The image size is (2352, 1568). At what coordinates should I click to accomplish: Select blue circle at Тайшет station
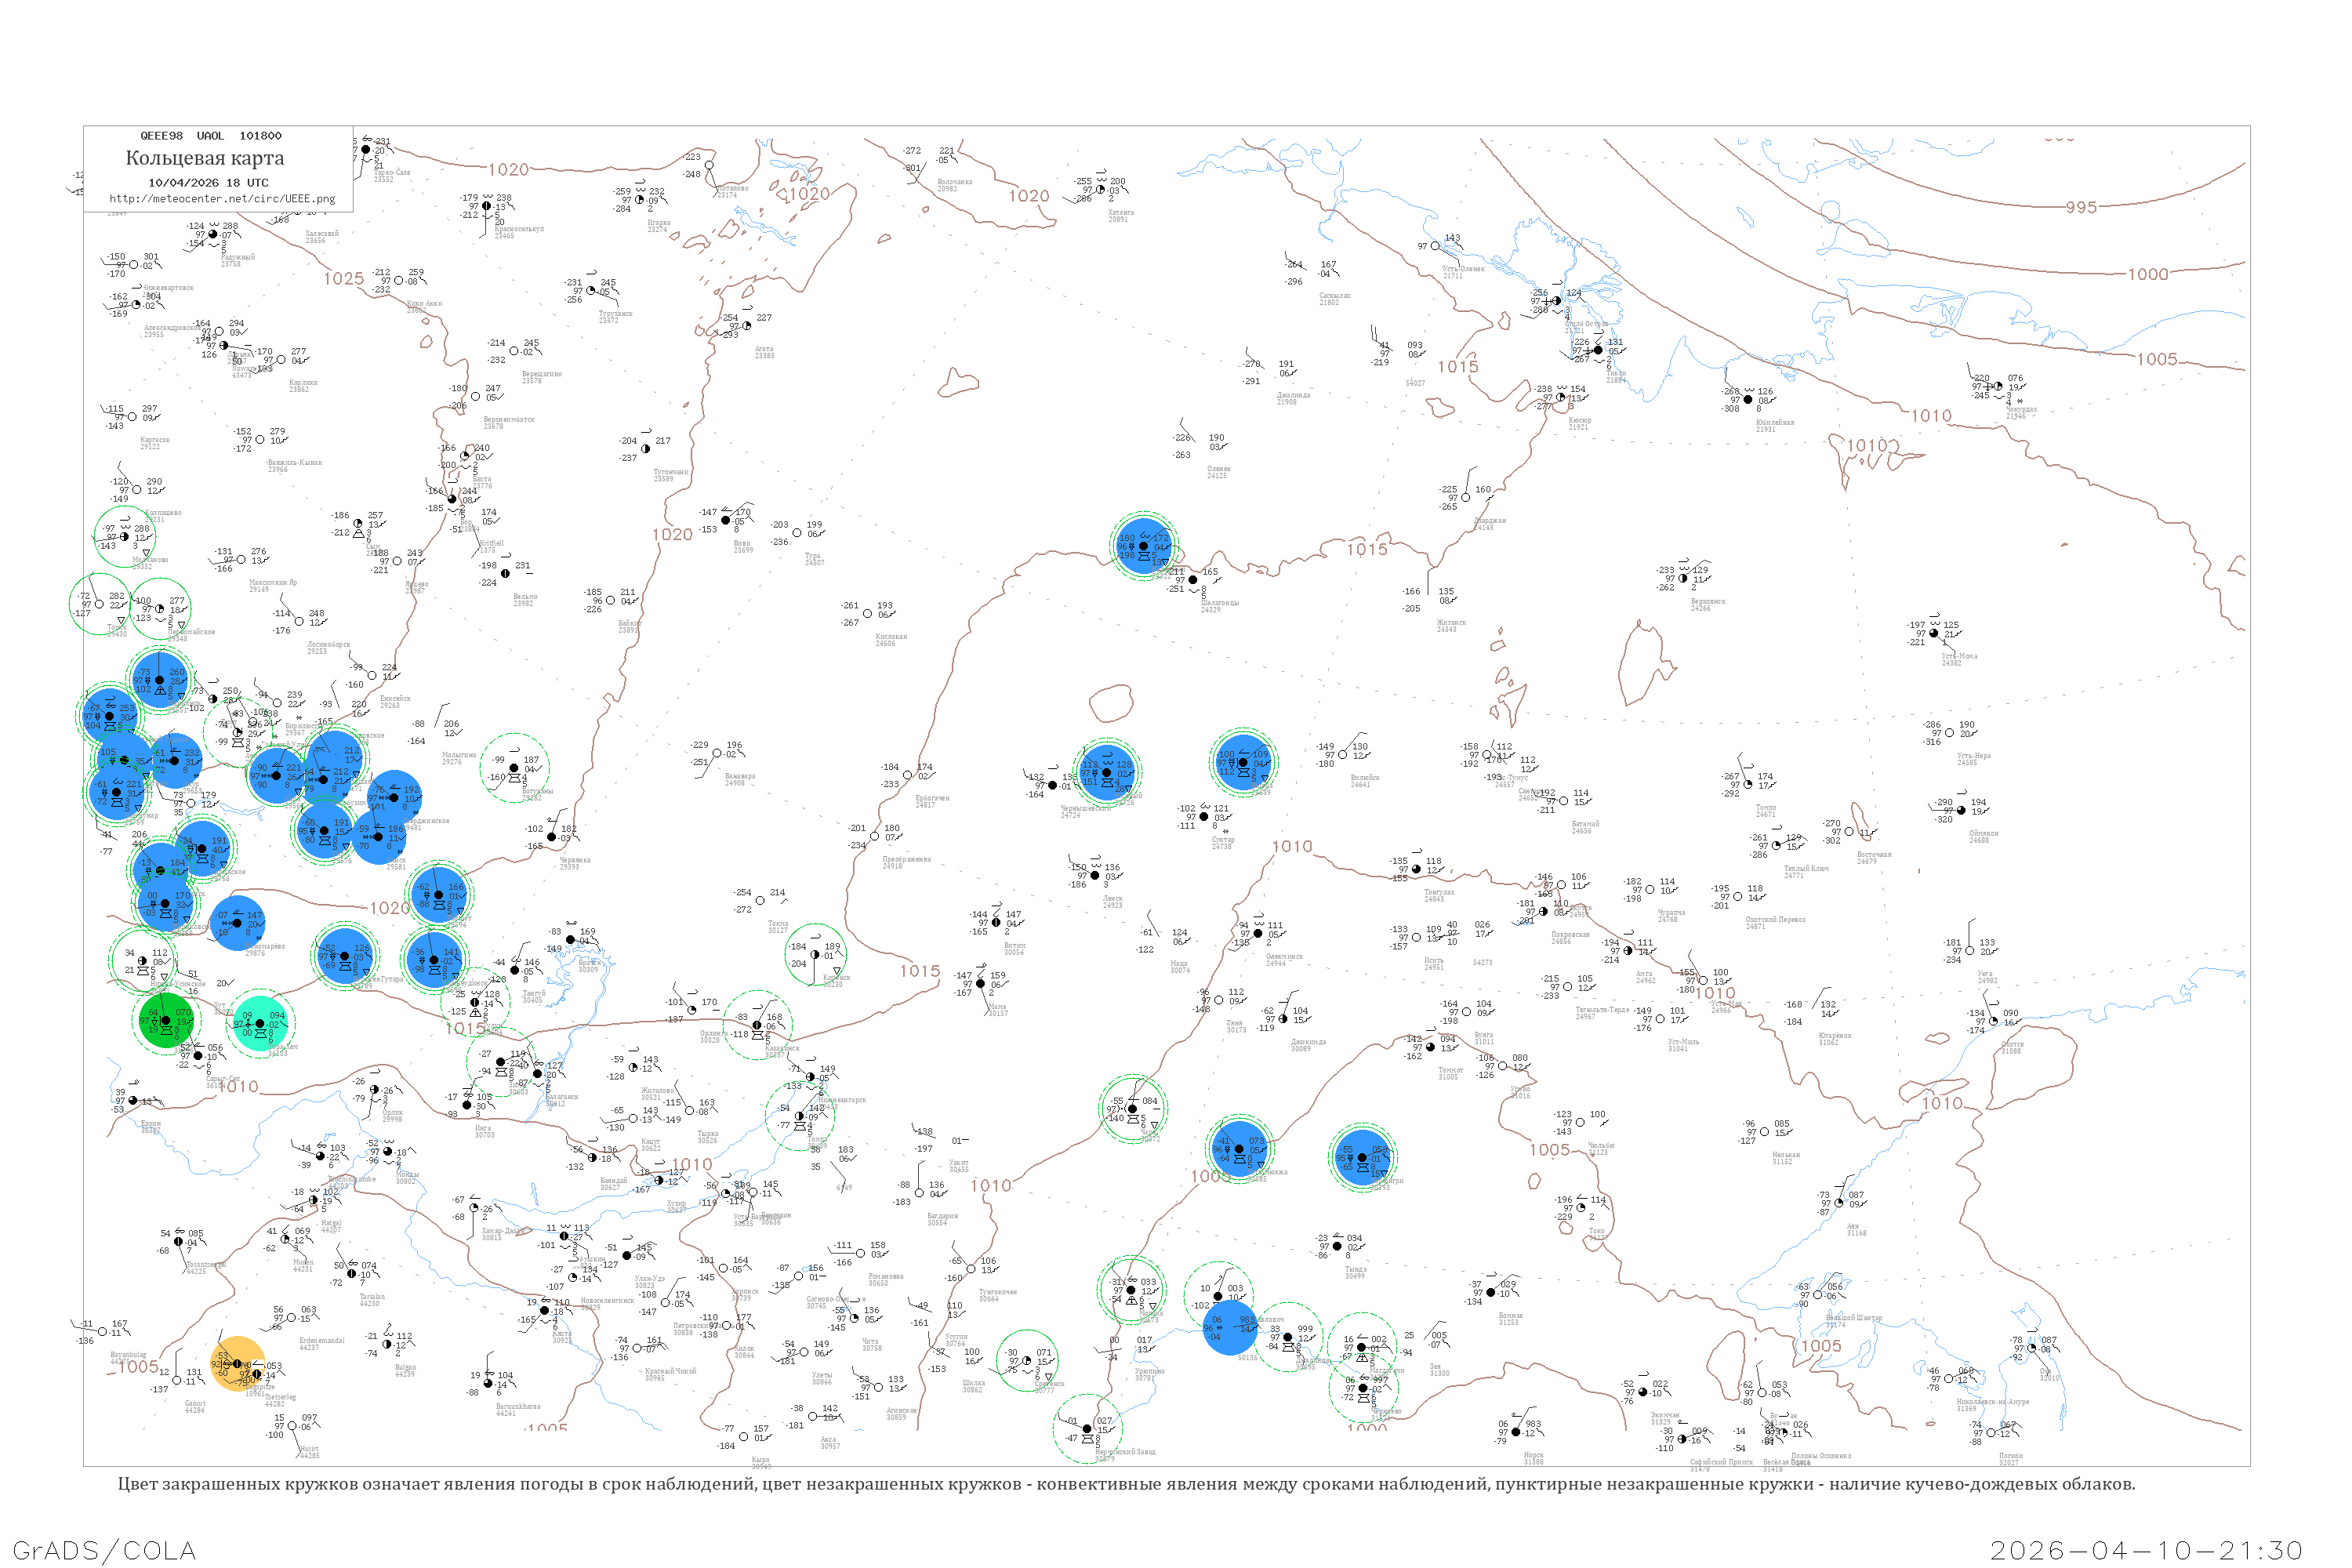point(439,895)
